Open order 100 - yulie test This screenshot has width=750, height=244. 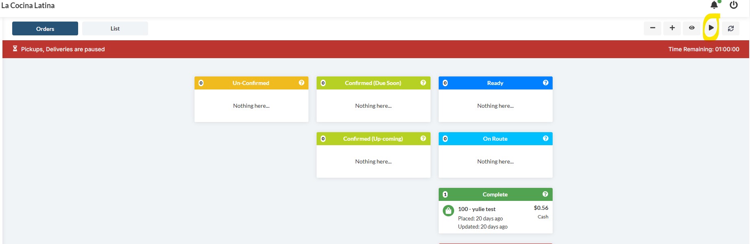click(477, 209)
